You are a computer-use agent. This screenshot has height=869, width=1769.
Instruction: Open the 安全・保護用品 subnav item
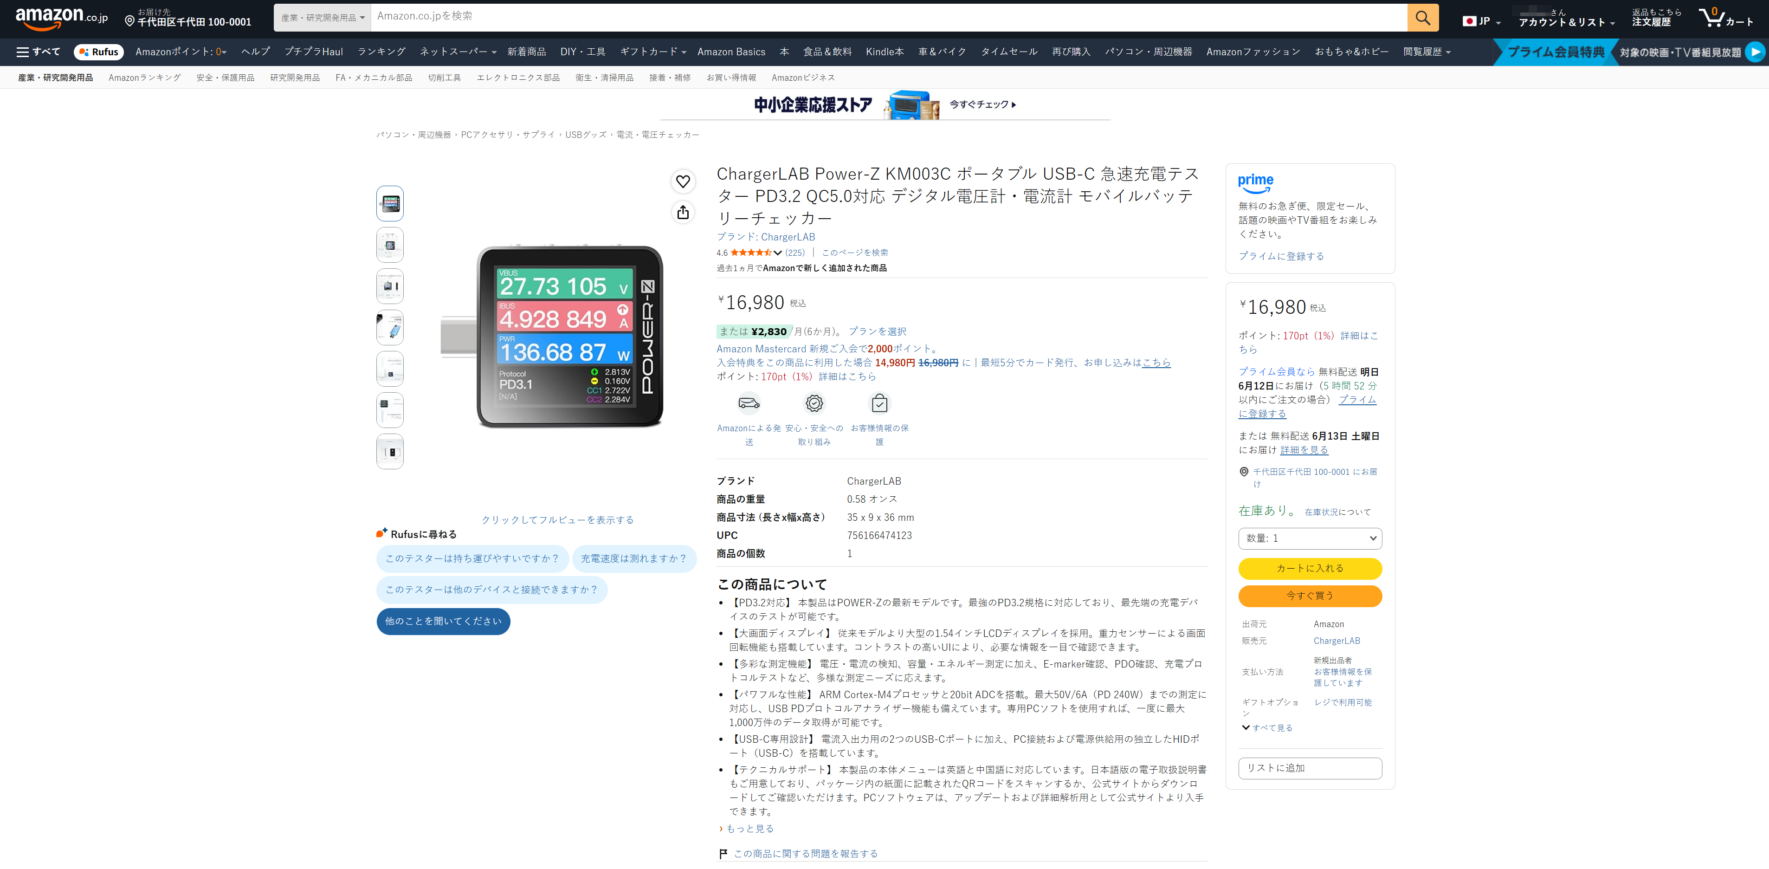[x=225, y=78]
